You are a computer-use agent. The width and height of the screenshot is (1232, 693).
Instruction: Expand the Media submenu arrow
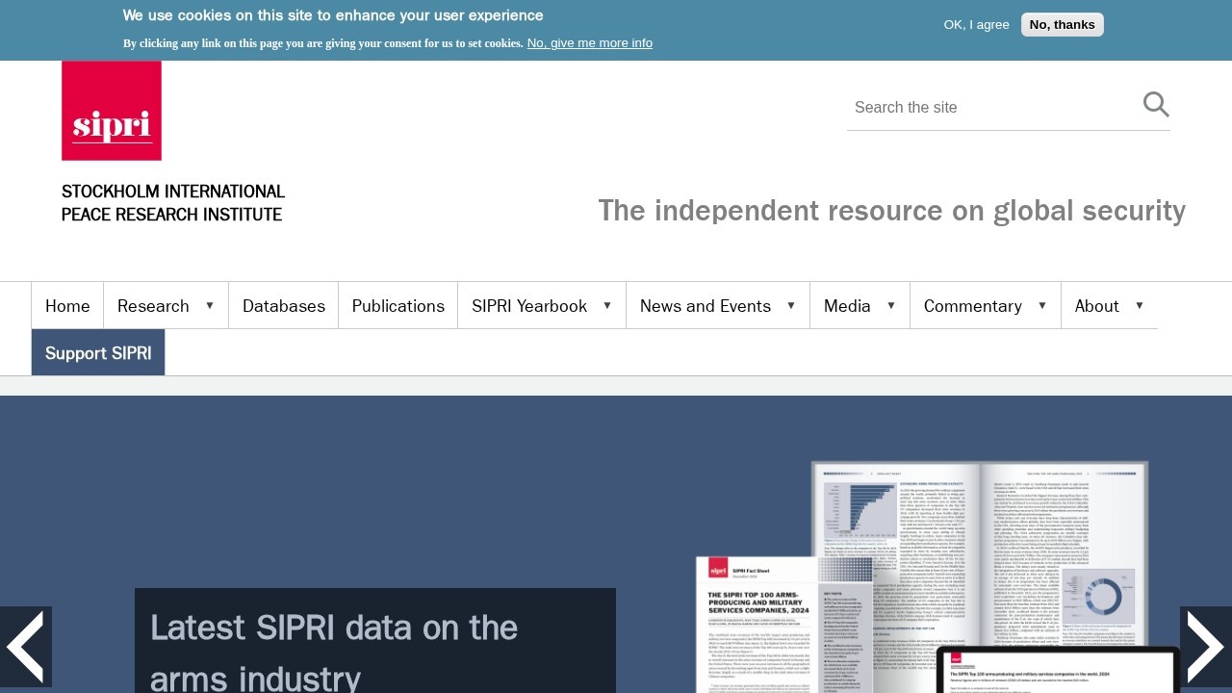891,305
